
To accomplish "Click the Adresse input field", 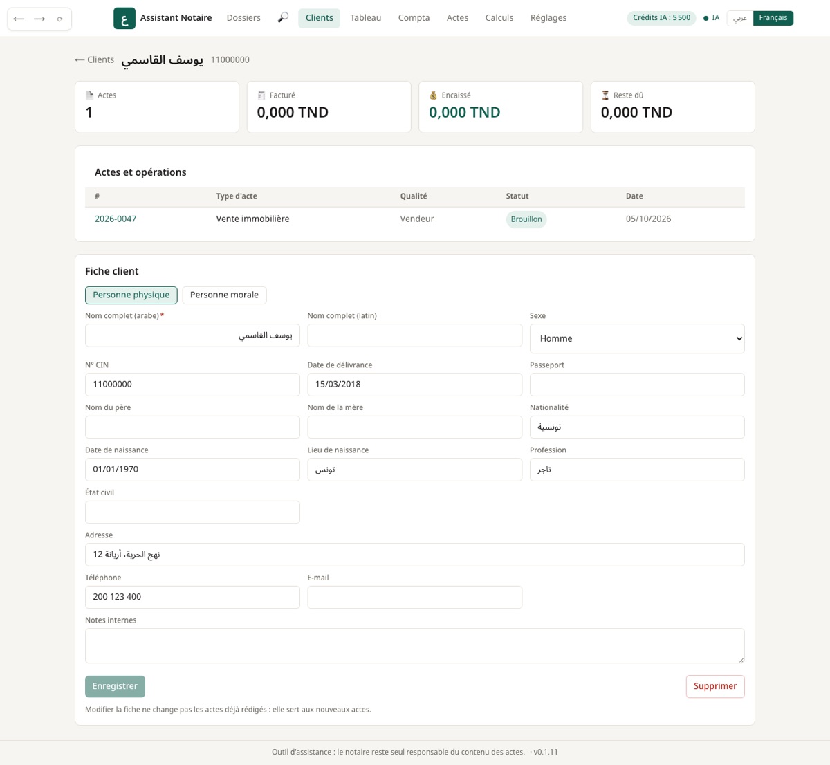I will [x=415, y=555].
